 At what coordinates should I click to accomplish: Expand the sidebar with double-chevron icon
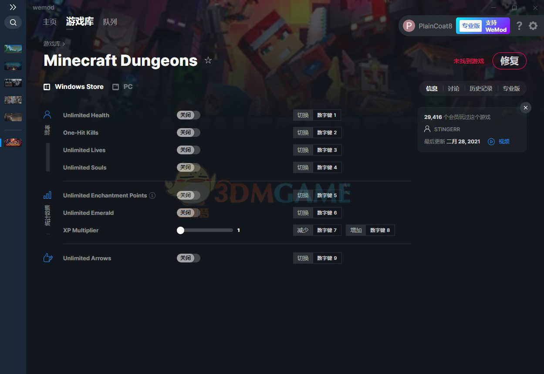13,7
